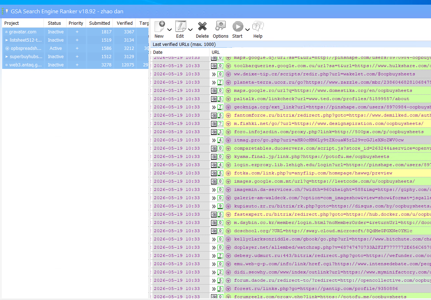This screenshot has width=431, height=300.
Task: Click the Delete toolbar icon
Action: (202, 27)
